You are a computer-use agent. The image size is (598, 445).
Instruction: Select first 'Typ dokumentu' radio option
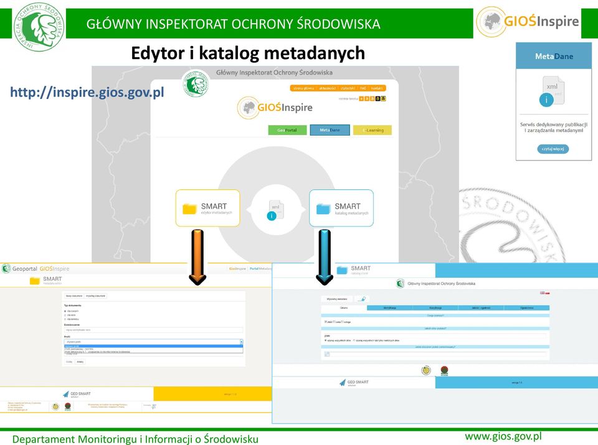(x=65, y=311)
